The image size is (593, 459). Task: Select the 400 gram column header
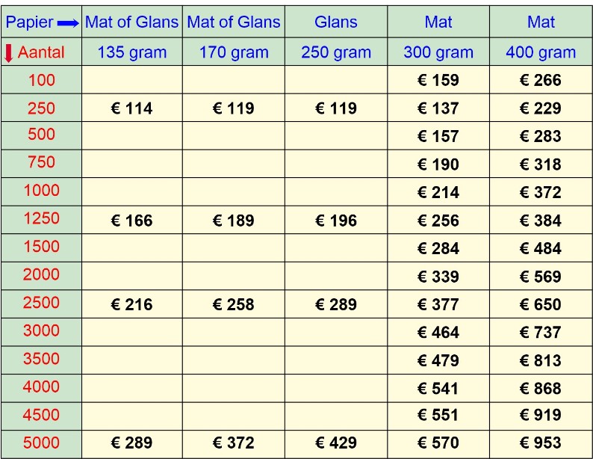(x=541, y=52)
